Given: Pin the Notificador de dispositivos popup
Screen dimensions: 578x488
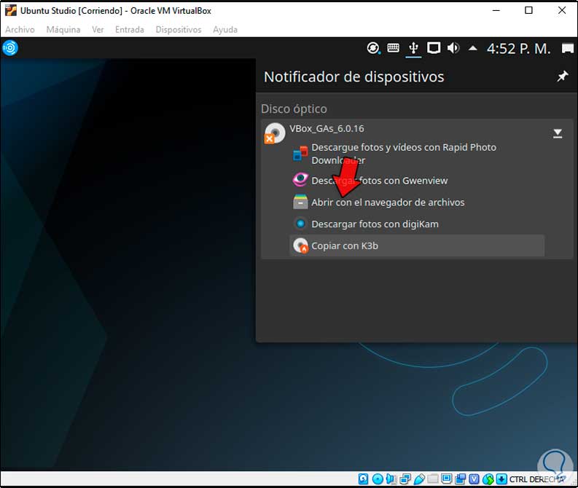Looking at the screenshot, I should coord(562,76).
